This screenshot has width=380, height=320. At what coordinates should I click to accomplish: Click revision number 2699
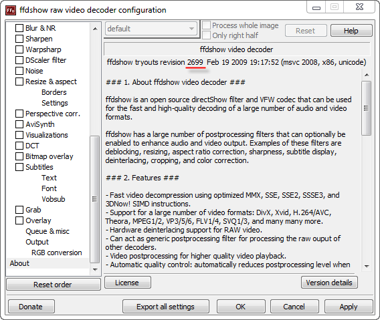pos(195,62)
